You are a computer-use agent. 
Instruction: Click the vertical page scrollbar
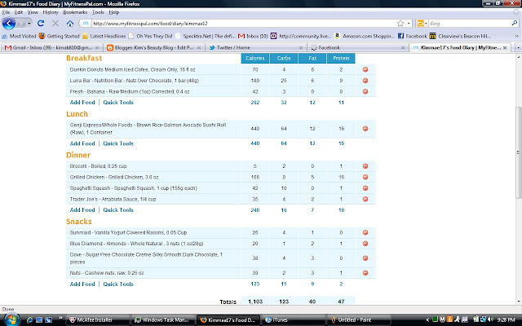pyautogui.click(x=519, y=153)
